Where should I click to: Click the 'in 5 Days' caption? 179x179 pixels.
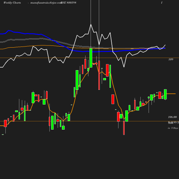click(x=173, y=128)
